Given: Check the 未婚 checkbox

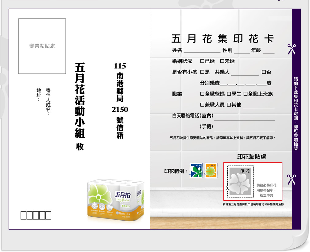Looking at the screenshot, I should pyautogui.click(x=222, y=61).
